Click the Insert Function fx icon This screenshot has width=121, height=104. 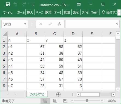tap(59, 24)
